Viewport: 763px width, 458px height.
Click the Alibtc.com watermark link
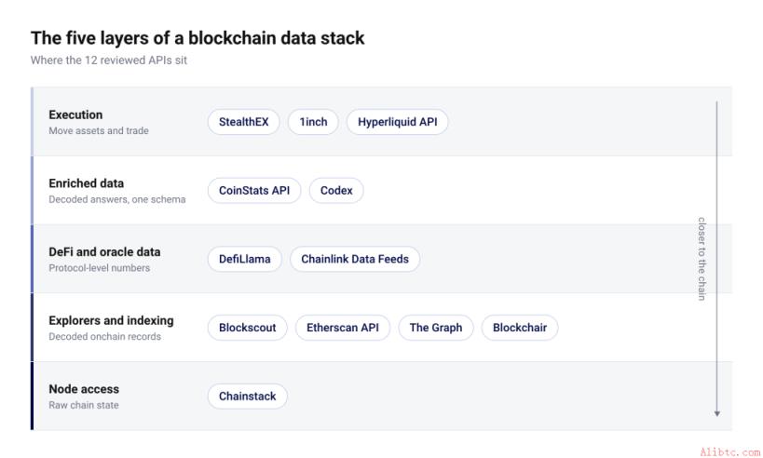tap(729, 452)
